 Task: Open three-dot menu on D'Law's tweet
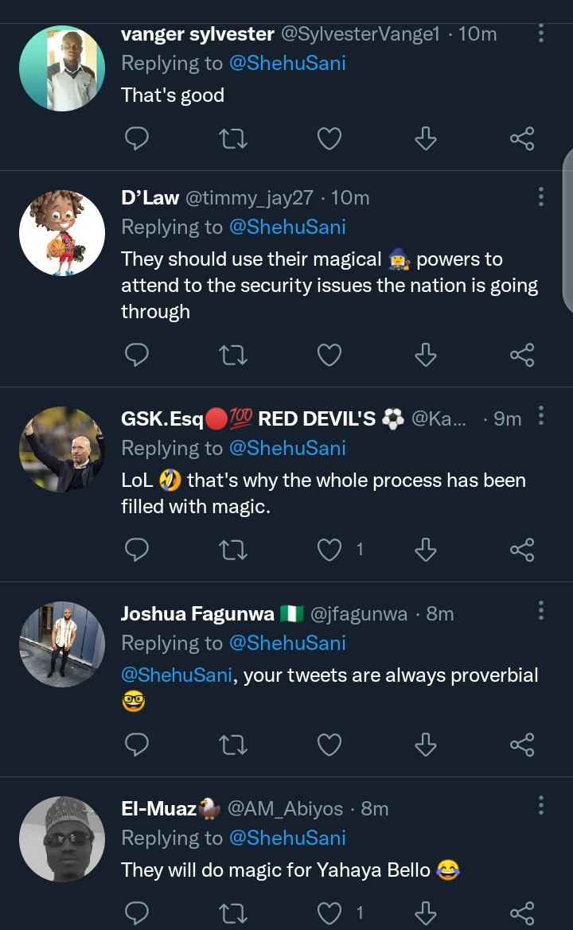point(541,197)
